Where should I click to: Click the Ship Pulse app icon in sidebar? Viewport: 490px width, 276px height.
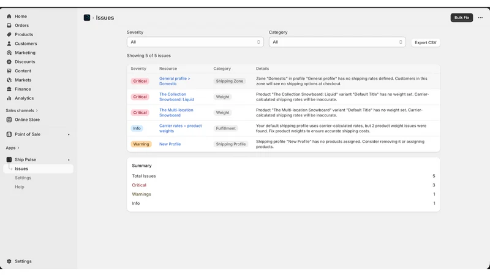tap(9, 159)
